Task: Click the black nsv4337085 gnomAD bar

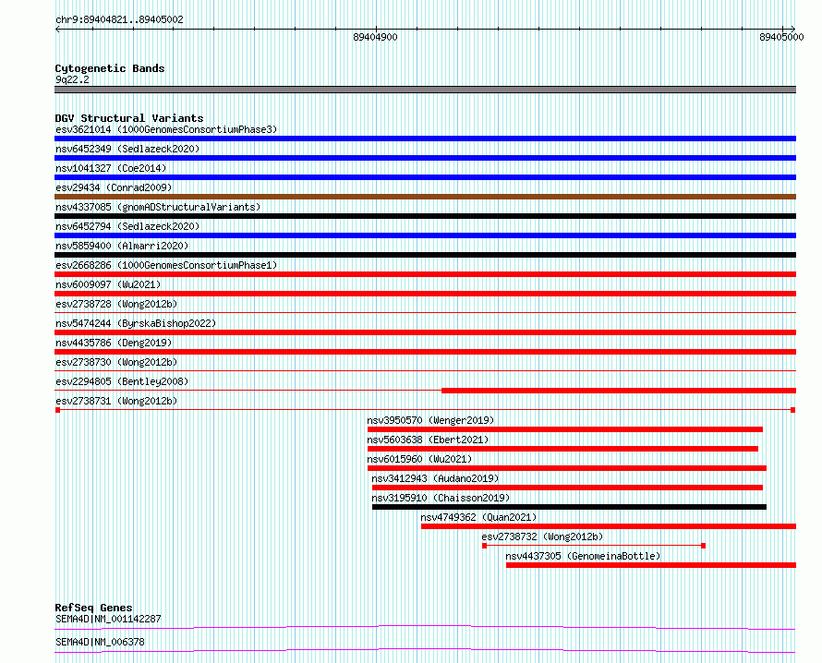Action: (x=425, y=216)
